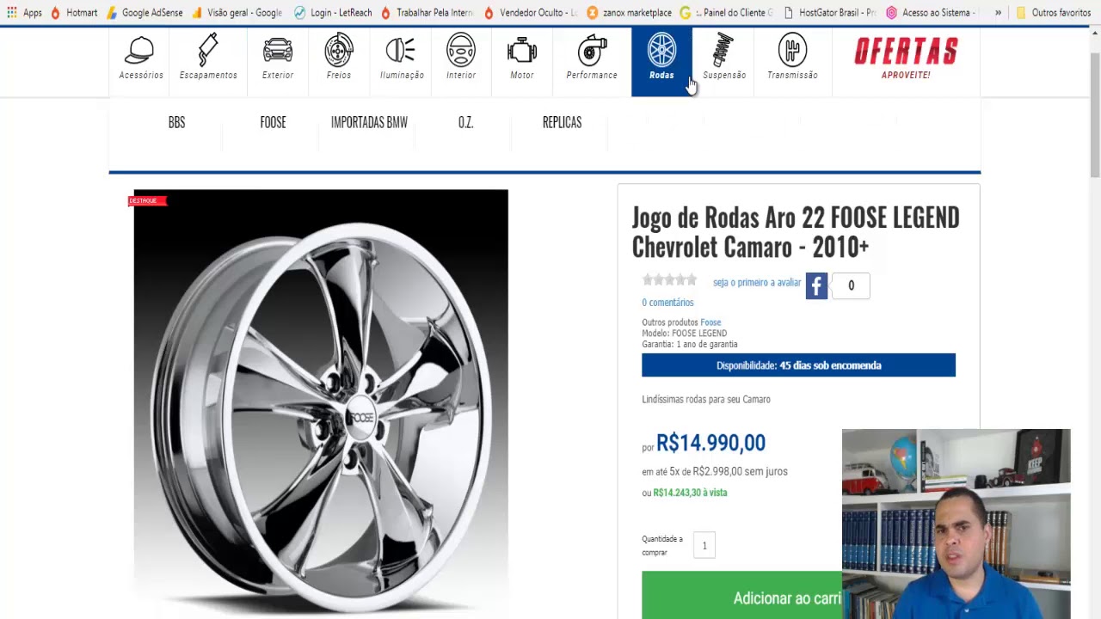1101x619 pixels.
Task: Select the highlighted Rodas wheel category
Action: pos(661,61)
